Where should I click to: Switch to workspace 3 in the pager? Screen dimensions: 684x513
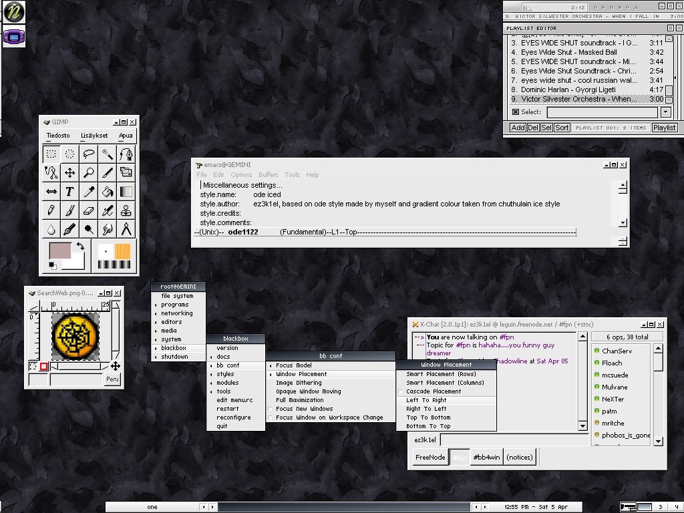[x=661, y=507]
